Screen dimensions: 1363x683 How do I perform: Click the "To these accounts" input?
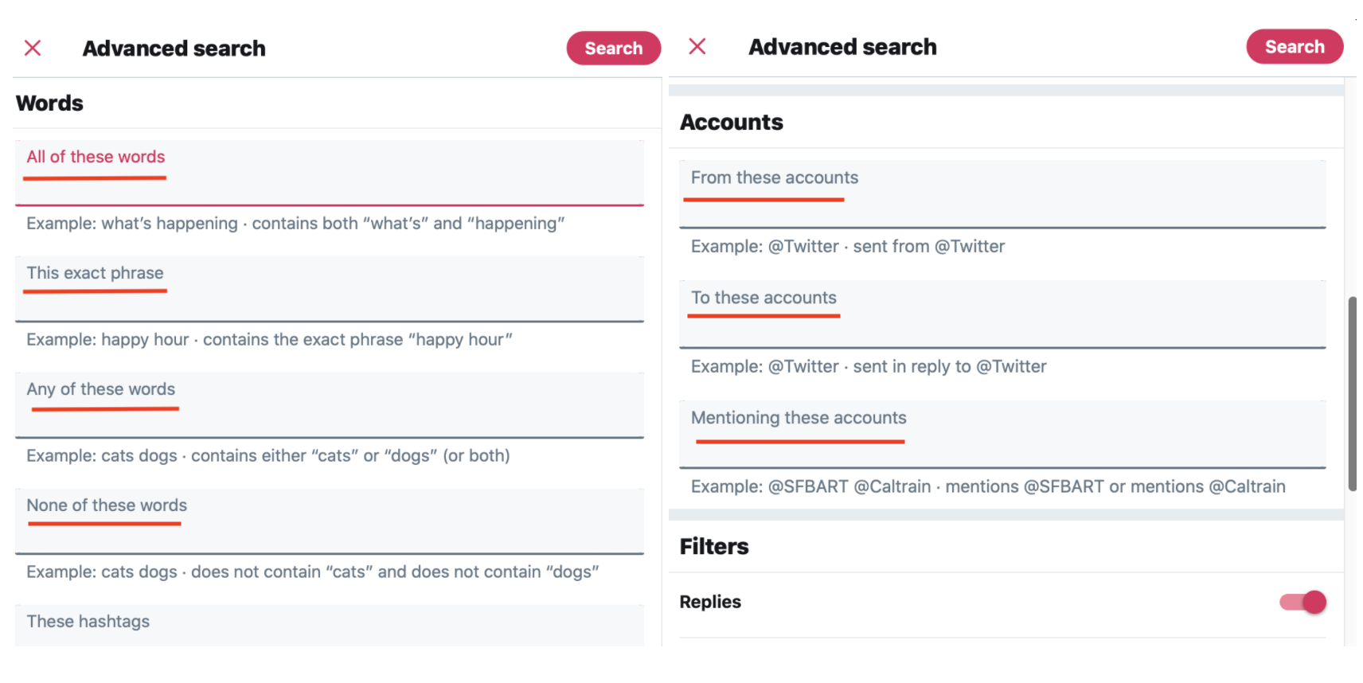point(1002,314)
